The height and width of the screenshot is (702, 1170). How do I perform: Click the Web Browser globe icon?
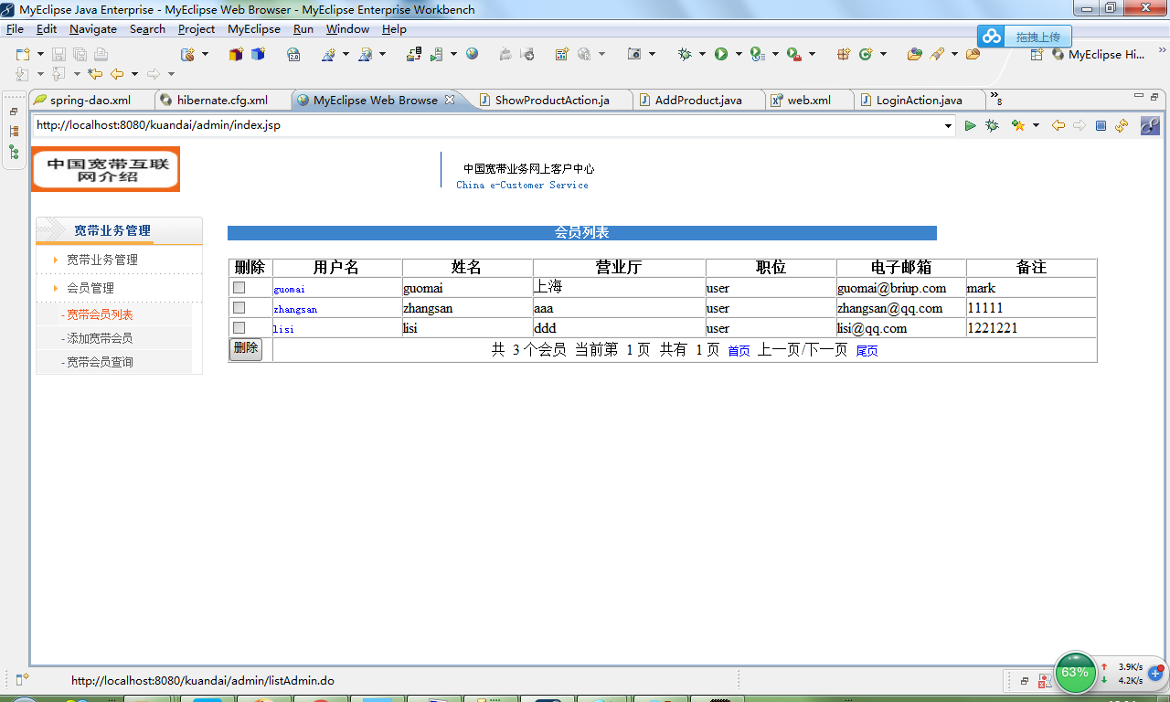[473, 54]
